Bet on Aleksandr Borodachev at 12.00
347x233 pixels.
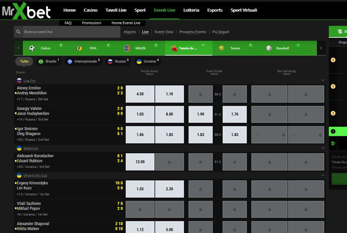140,162
